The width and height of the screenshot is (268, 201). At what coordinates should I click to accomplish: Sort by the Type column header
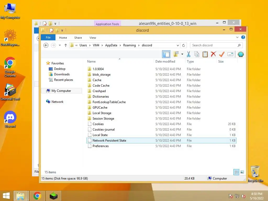[x=201, y=61]
